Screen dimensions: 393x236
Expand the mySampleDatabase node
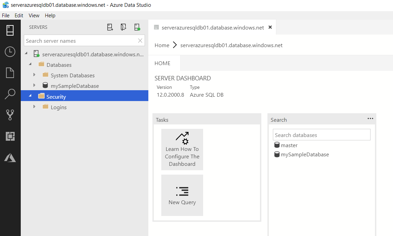34,85
